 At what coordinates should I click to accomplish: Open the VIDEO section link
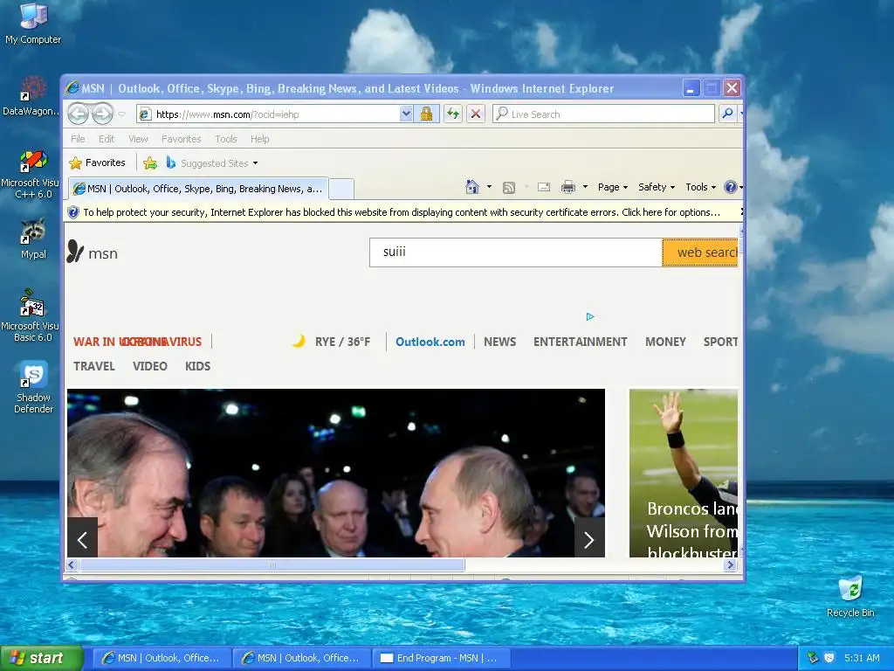150,366
